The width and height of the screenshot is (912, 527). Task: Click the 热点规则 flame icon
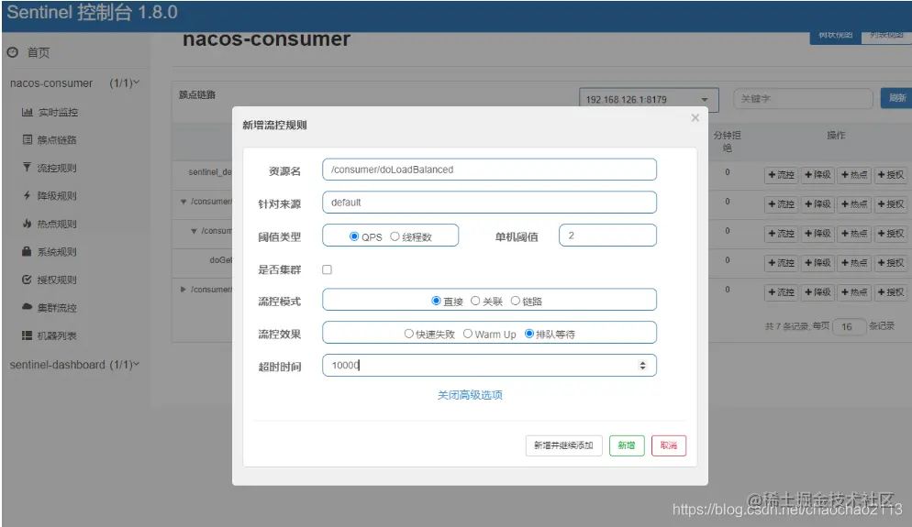27,223
